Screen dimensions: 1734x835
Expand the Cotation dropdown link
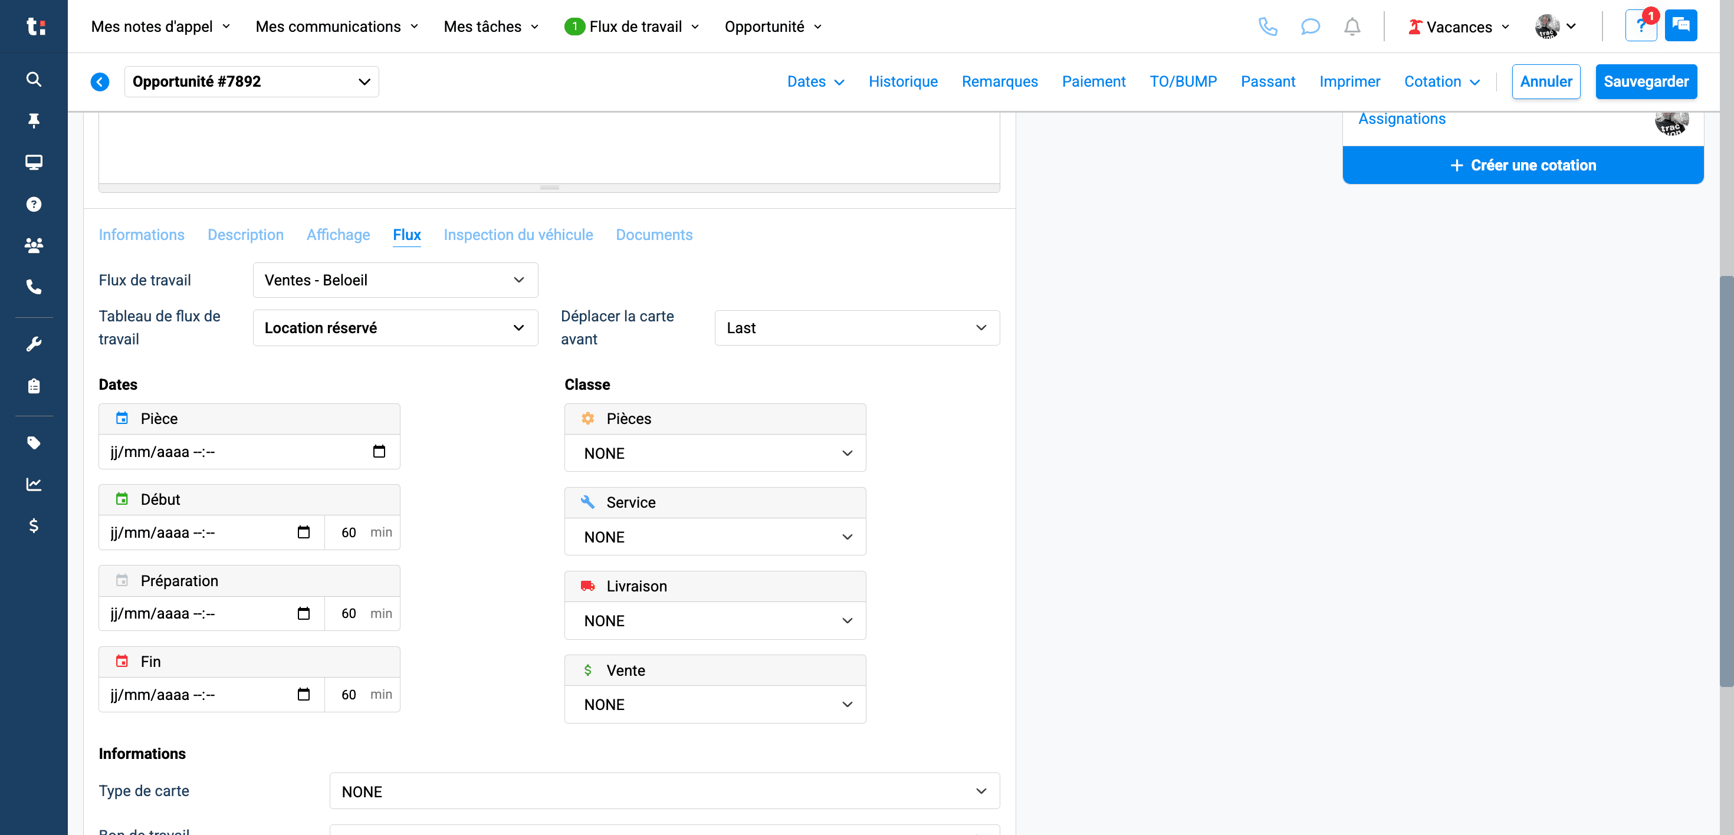point(1442,81)
